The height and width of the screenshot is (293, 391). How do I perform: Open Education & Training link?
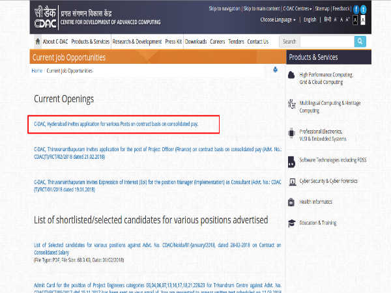[x=318, y=223]
